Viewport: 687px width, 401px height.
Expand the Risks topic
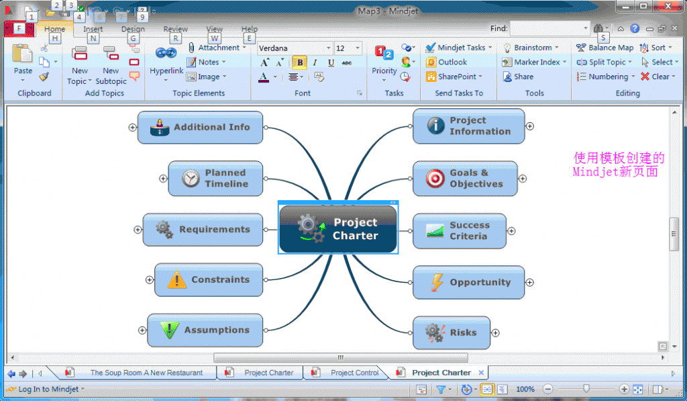(x=495, y=333)
